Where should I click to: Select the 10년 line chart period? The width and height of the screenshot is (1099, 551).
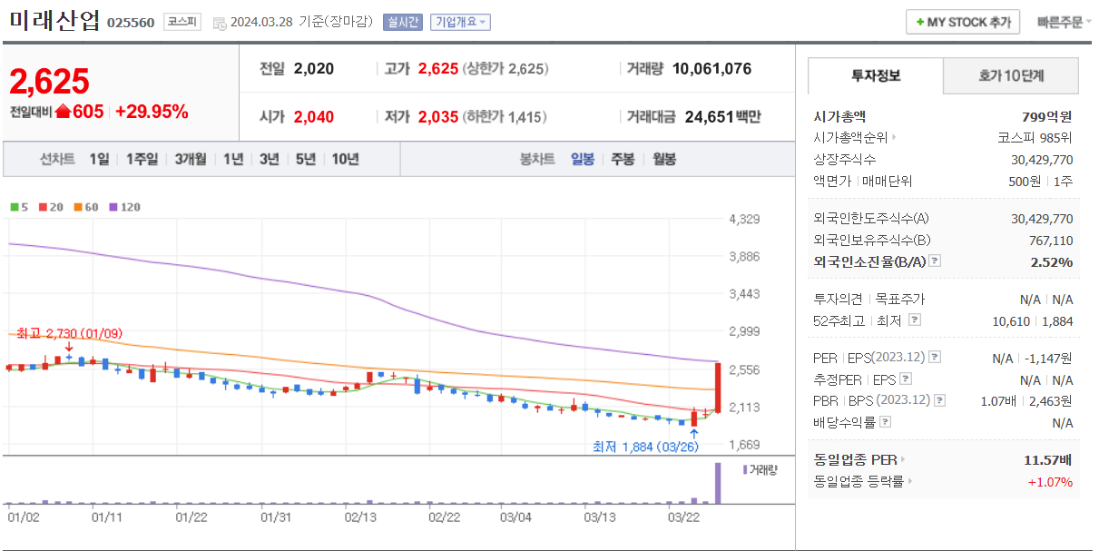pyautogui.click(x=345, y=159)
